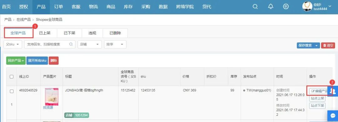Click the 保存搜索 button
The height and width of the screenshot is (122, 338).
[x=305, y=45]
